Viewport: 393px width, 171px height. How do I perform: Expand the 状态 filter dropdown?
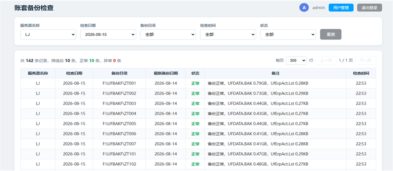click(288, 35)
